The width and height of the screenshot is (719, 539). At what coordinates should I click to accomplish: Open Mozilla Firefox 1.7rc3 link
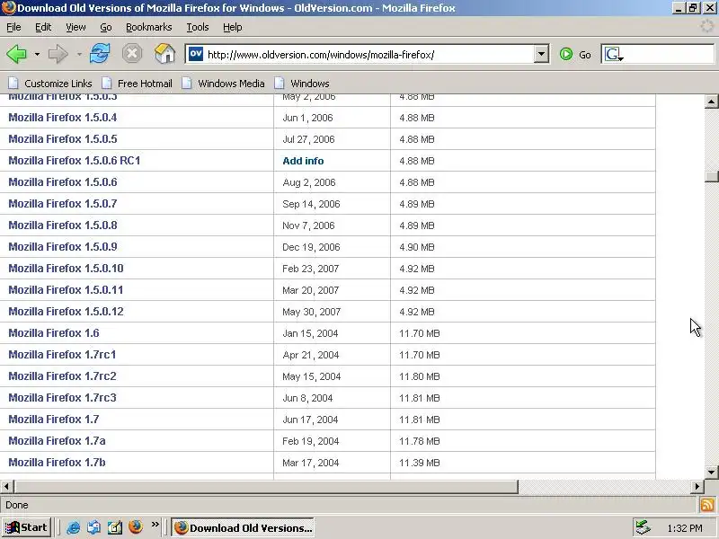62,397
